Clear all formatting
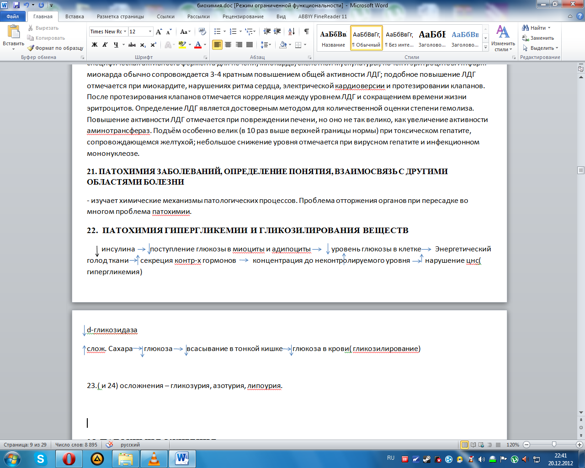The width and height of the screenshot is (585, 468). pyautogui.click(x=203, y=32)
